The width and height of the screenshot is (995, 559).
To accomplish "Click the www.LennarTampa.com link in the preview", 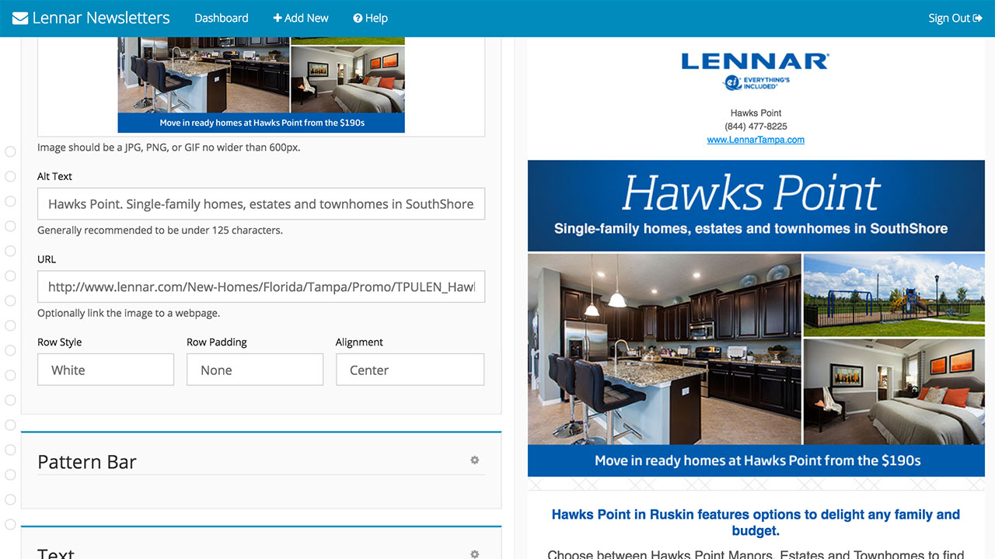I will pos(756,140).
